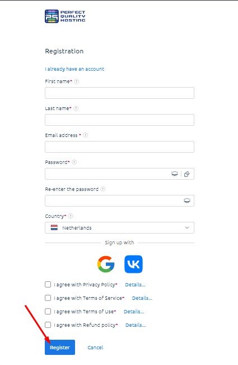Check I agree with Privacy Policy
Image resolution: width=238 pixels, height=365 pixels.
click(48, 285)
